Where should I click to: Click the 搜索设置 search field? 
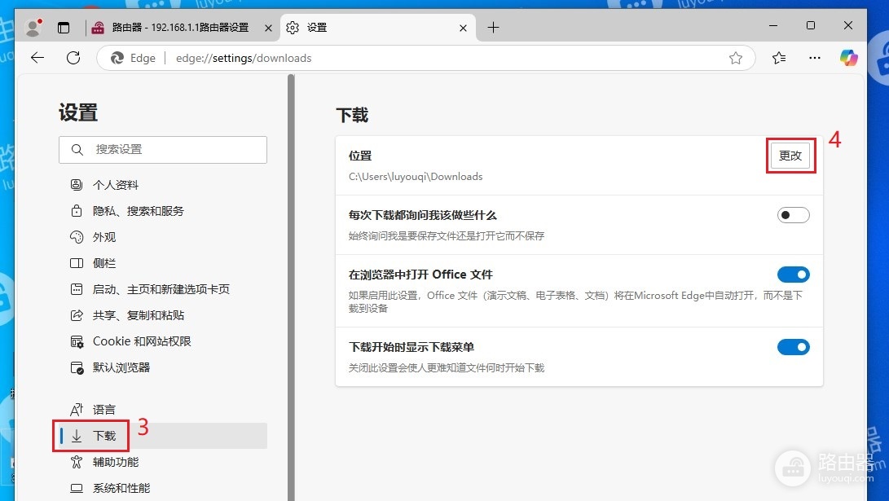pos(163,150)
